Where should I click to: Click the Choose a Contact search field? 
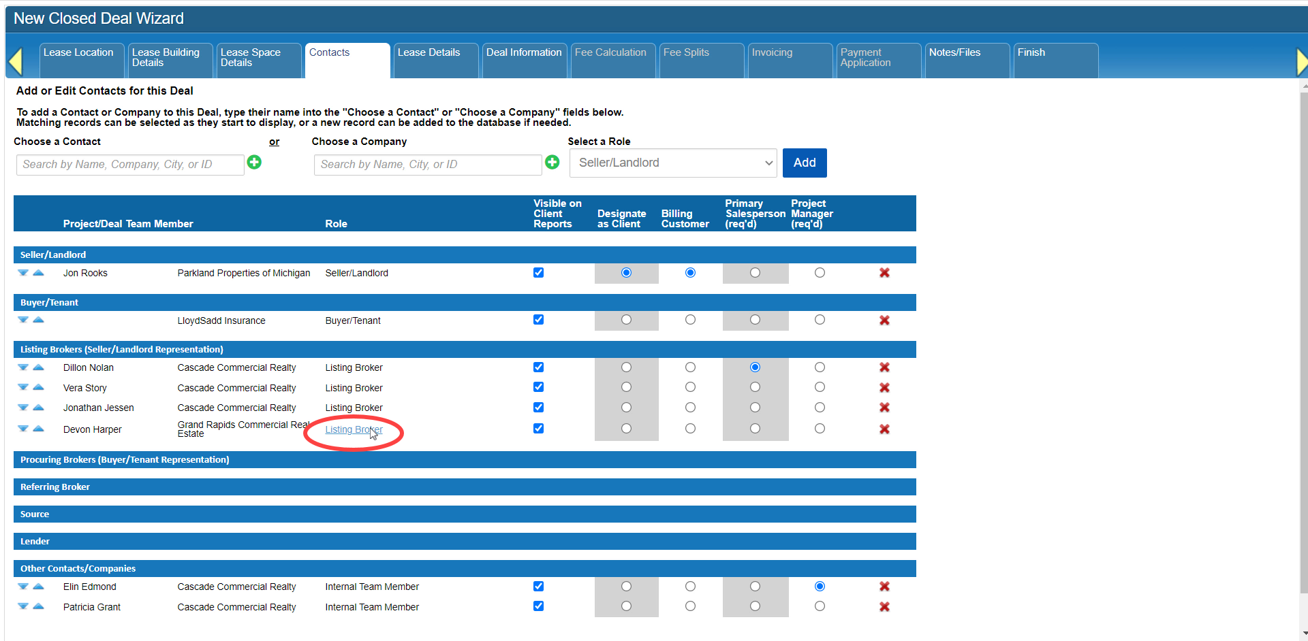coord(129,165)
